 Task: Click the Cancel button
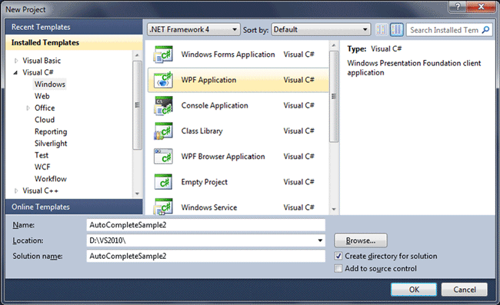click(465, 290)
